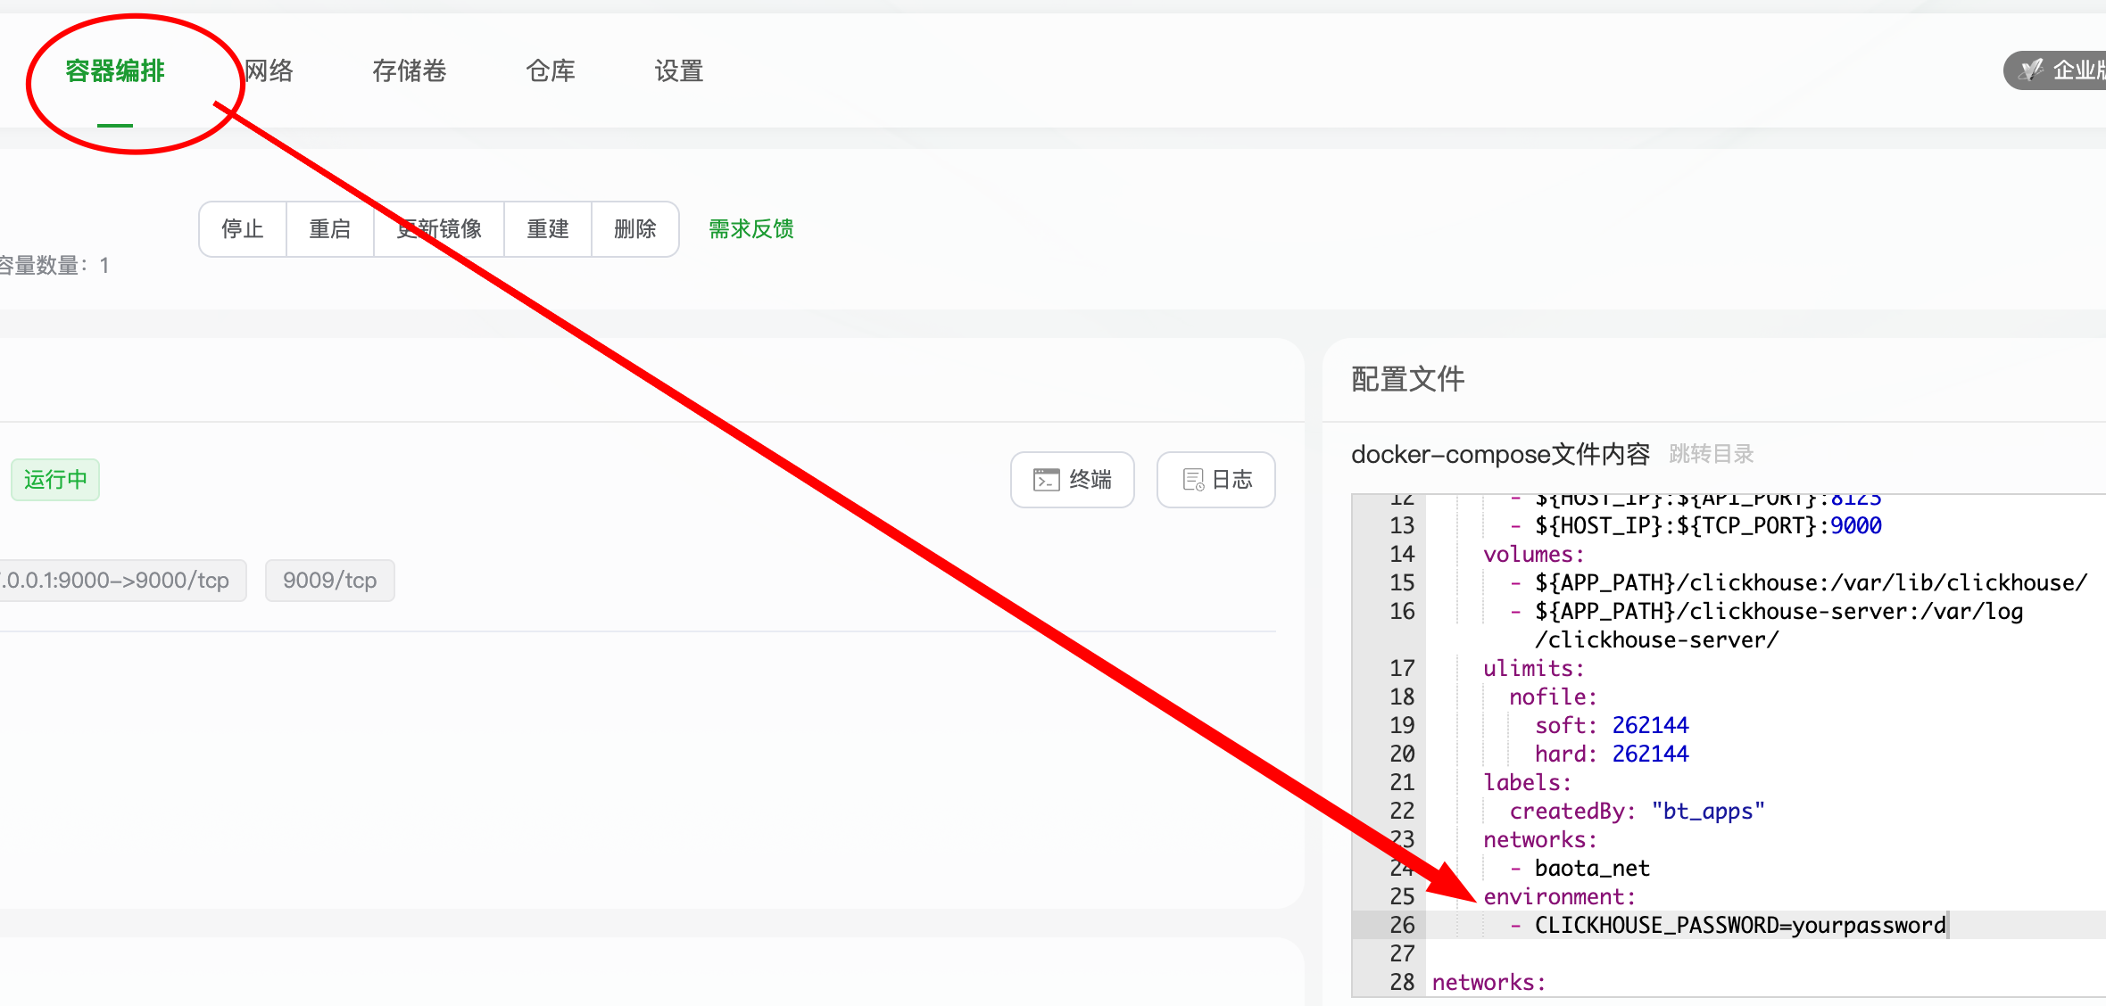Click the 跳转目录 link
The image size is (2106, 1006).
pos(1711,454)
